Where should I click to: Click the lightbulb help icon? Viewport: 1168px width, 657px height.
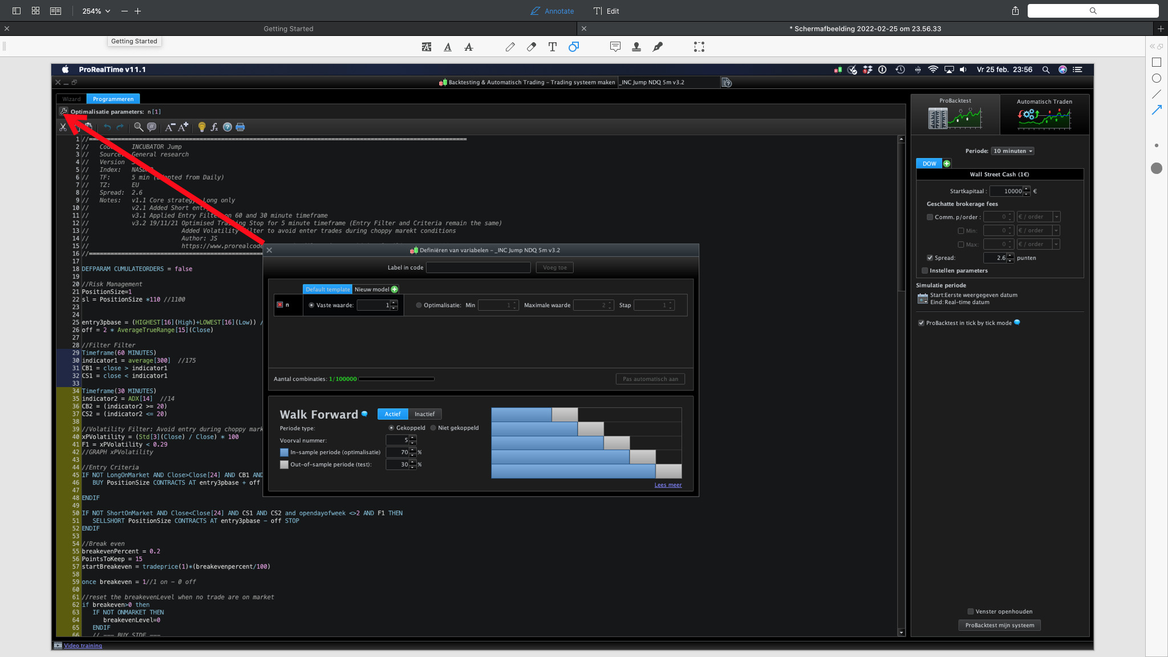click(x=201, y=127)
